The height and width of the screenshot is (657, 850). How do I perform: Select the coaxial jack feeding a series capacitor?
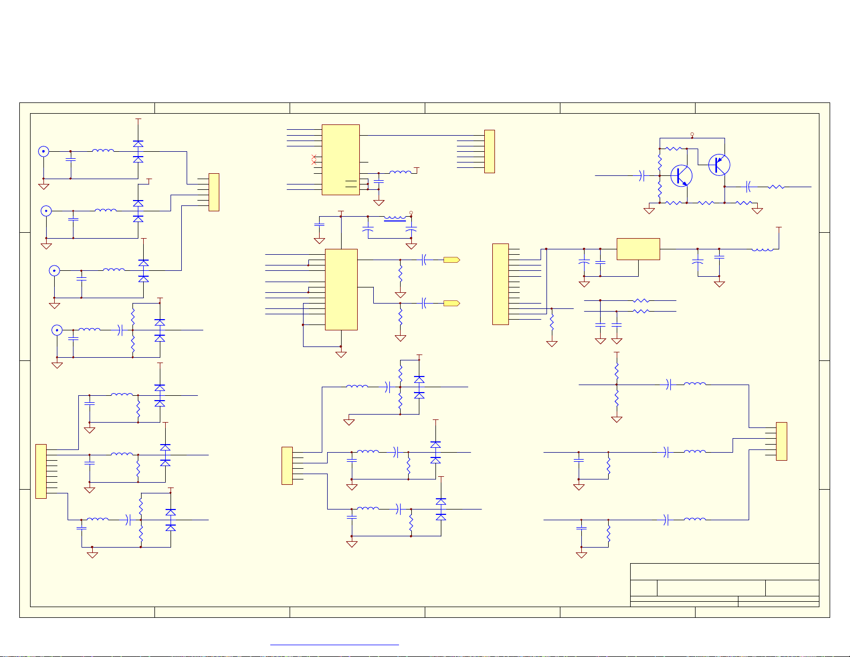click(x=57, y=330)
